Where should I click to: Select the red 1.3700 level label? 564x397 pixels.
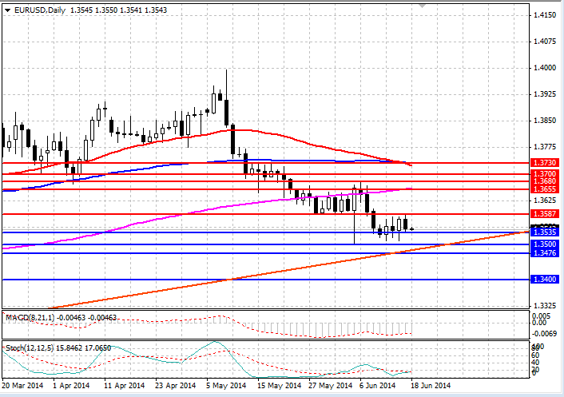point(545,174)
